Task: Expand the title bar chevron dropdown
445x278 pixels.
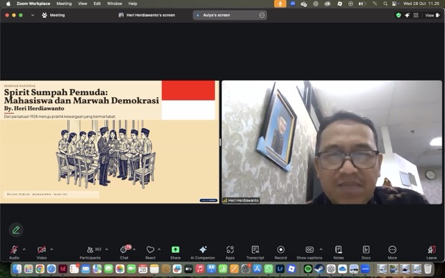Action: (33, 15)
